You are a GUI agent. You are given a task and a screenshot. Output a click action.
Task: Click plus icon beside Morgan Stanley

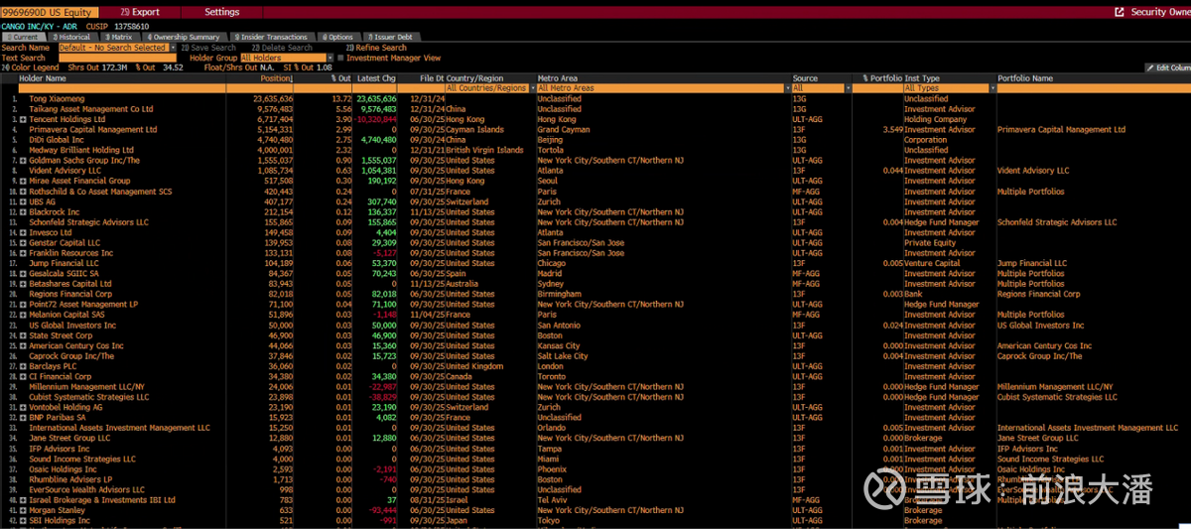23,511
